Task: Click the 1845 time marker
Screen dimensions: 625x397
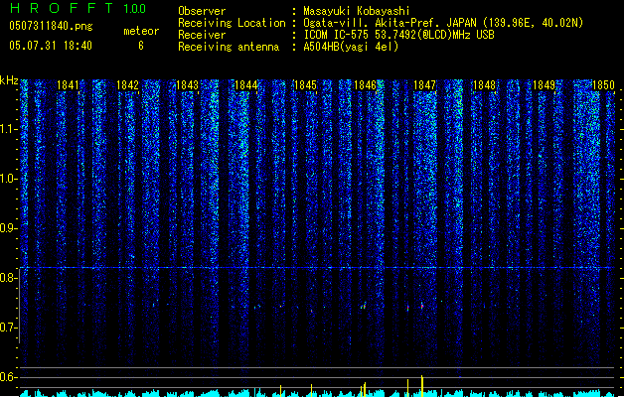Action: point(306,85)
